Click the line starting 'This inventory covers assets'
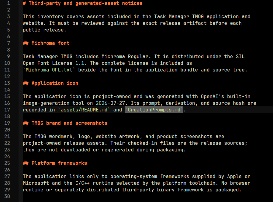The width and height of the screenshot is (273, 202). pos(137,17)
